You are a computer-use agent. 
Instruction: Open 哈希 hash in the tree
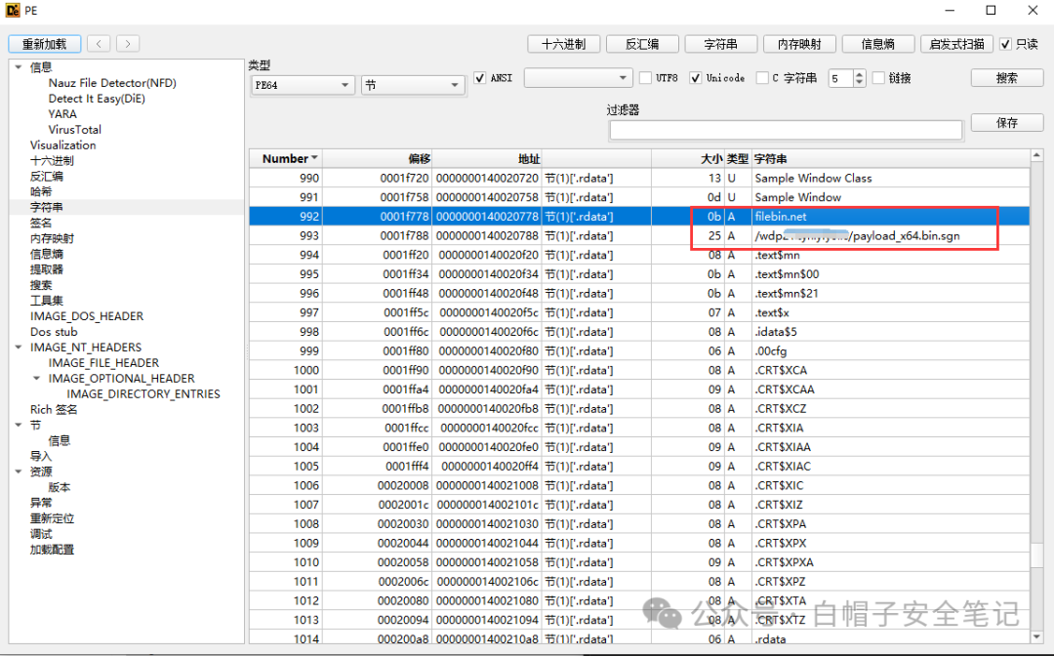(x=41, y=191)
